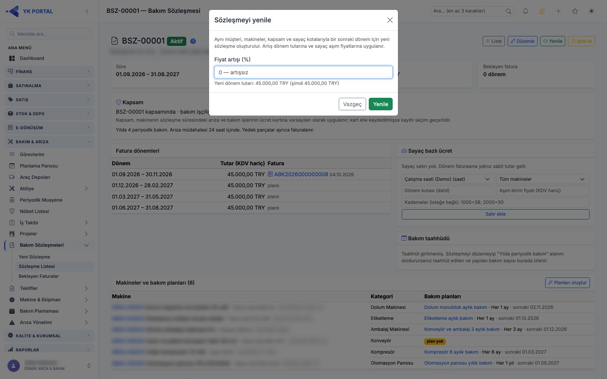Viewport: 607px width, 379px height.
Task: Close the Sözleşmeyi yenile dialog
Action: click(x=390, y=20)
